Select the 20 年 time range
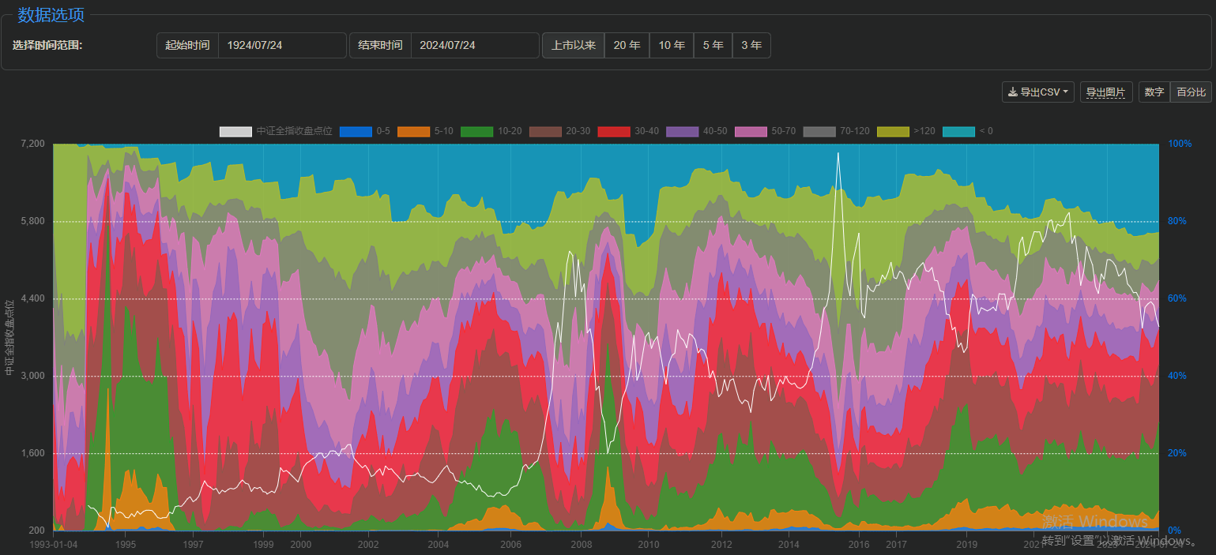The height and width of the screenshot is (555, 1216). pyautogui.click(x=627, y=46)
